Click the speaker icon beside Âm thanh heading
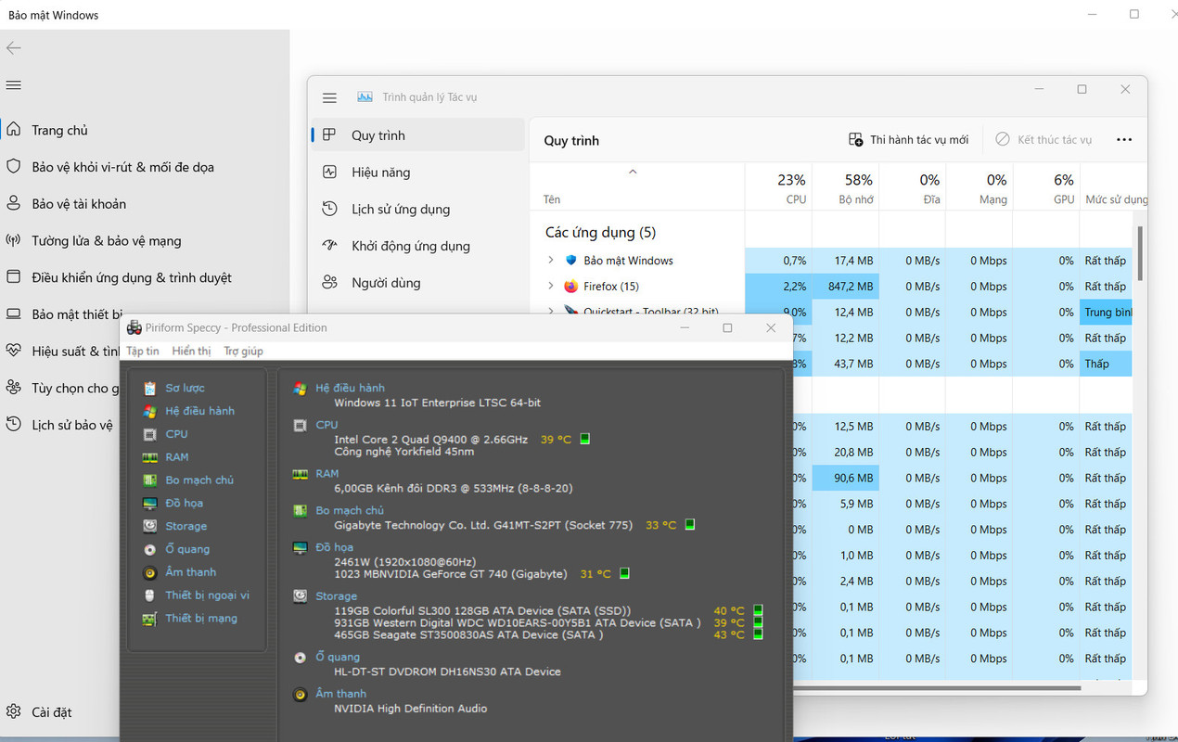Screen dimensions: 1178x742 pos(300,695)
